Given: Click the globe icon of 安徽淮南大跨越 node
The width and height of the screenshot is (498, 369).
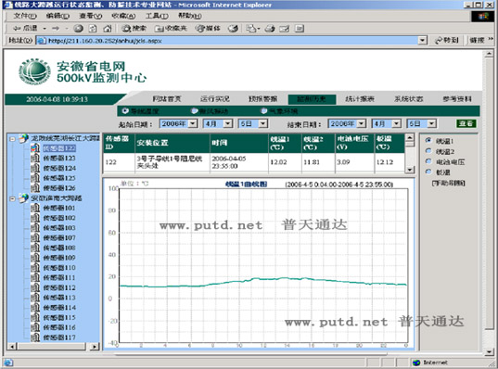Looking at the screenshot, I should 23,197.
